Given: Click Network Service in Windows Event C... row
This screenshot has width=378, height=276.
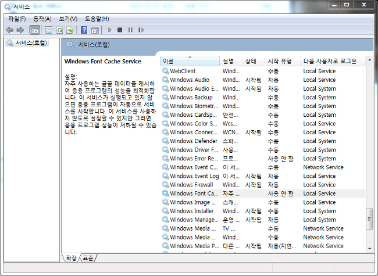Looking at the screenshot, I should point(323,167).
